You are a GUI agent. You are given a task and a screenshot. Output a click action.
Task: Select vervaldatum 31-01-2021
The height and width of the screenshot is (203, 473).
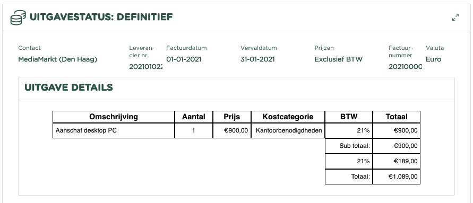[x=257, y=59]
